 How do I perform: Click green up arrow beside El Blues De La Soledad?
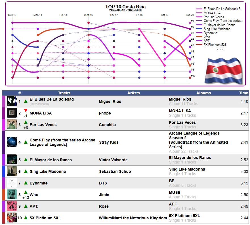[x=26, y=101]
